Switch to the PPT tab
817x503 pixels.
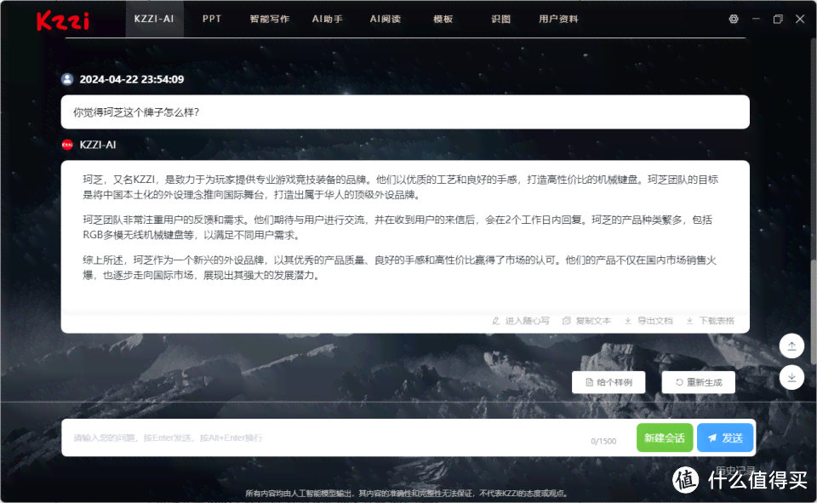pos(212,19)
